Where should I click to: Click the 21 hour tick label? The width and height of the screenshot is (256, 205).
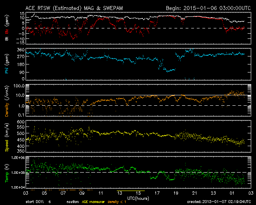point(194,193)
